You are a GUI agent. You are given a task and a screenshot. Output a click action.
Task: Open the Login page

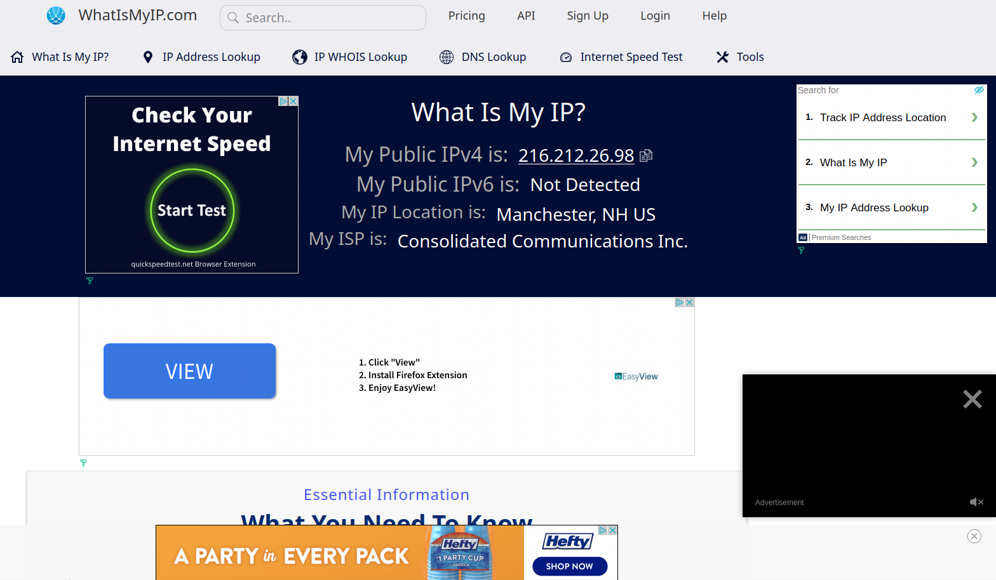pos(655,16)
